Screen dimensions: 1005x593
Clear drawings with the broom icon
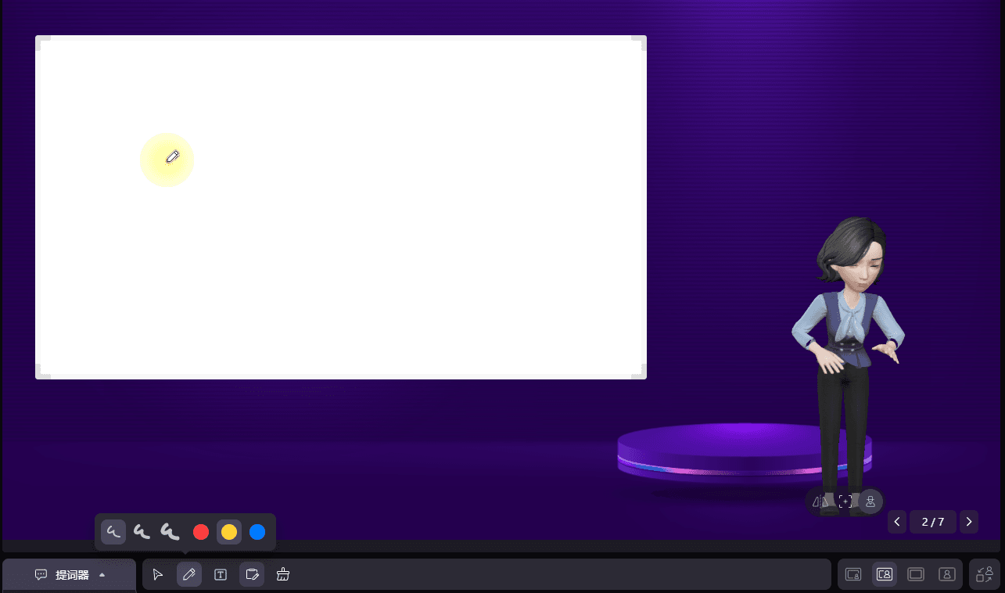coord(283,575)
